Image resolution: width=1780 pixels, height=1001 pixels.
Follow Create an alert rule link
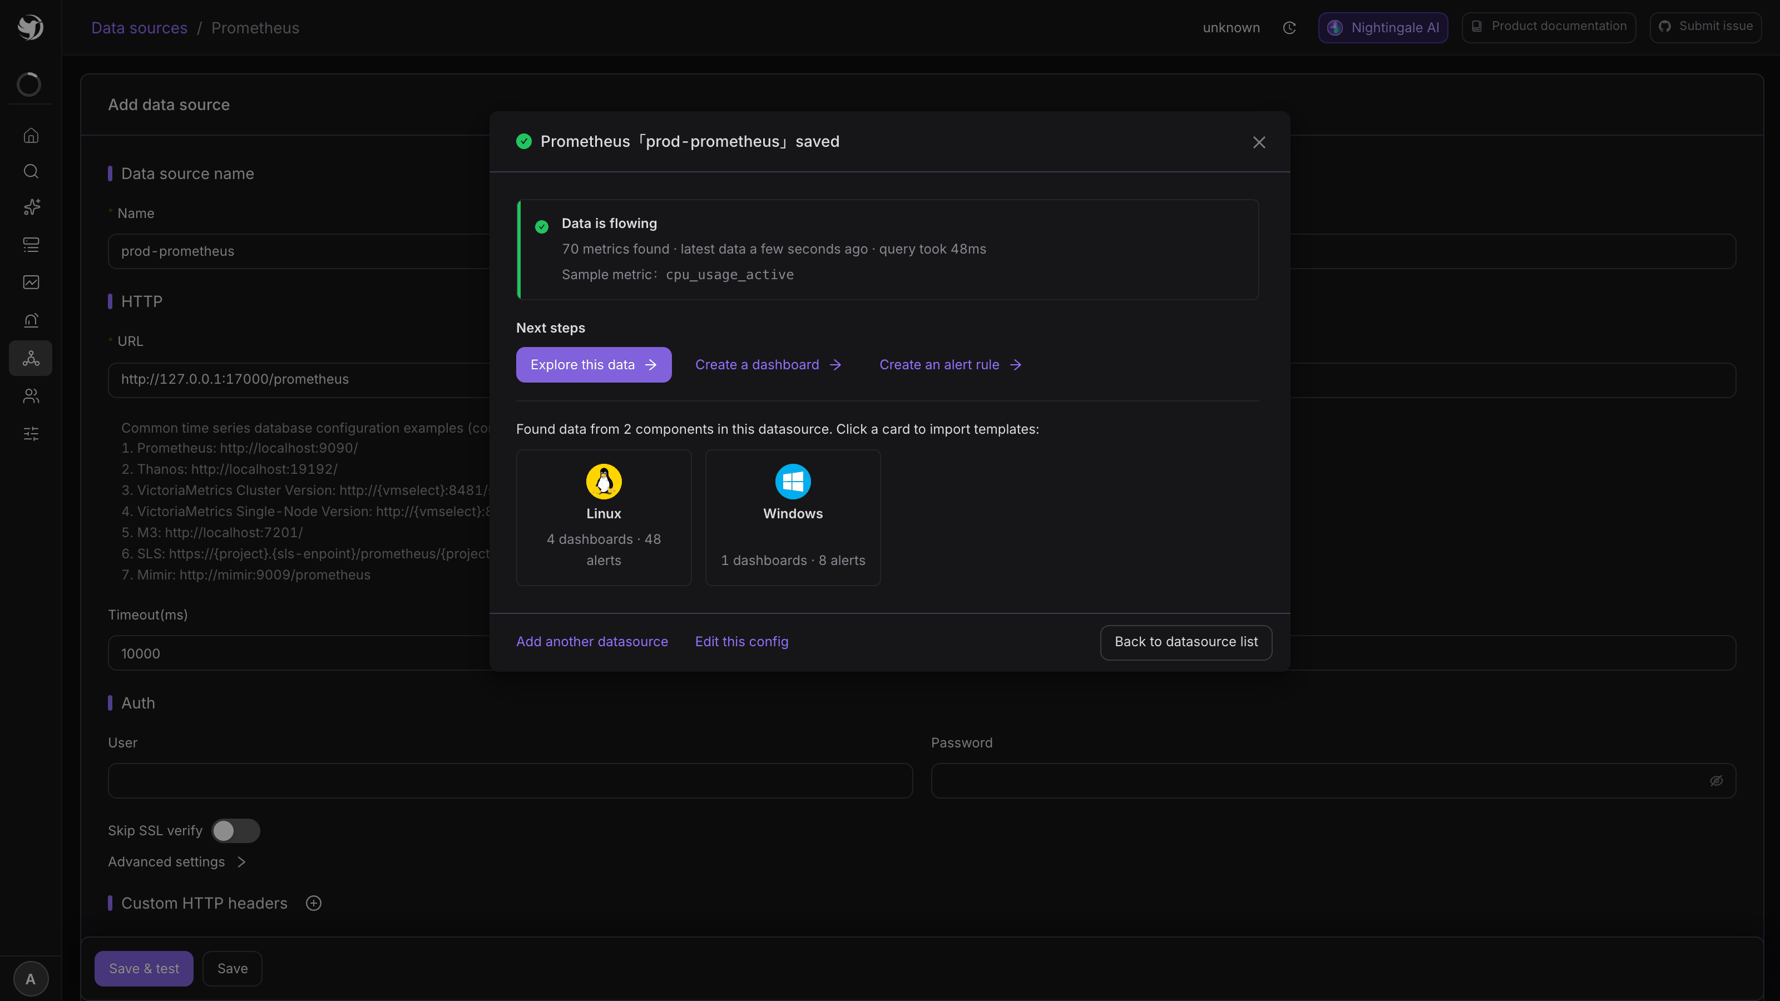point(950,365)
